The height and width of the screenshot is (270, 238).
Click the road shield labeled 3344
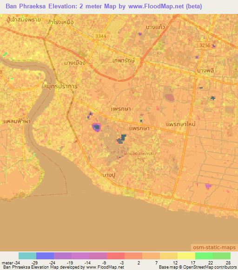click(x=101, y=36)
